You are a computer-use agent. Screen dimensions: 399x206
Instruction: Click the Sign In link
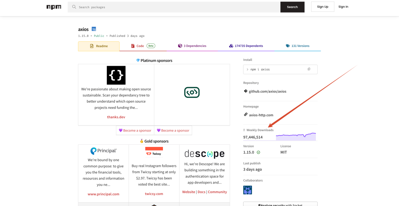pos(343,7)
